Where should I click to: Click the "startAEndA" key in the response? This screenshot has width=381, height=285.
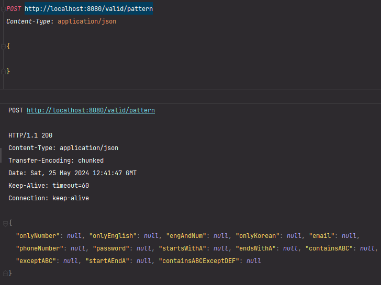point(107,261)
